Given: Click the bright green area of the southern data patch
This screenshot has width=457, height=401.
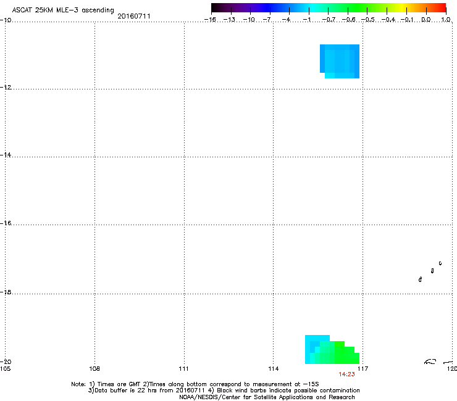Looking at the screenshot, I should pyautogui.click(x=347, y=355).
